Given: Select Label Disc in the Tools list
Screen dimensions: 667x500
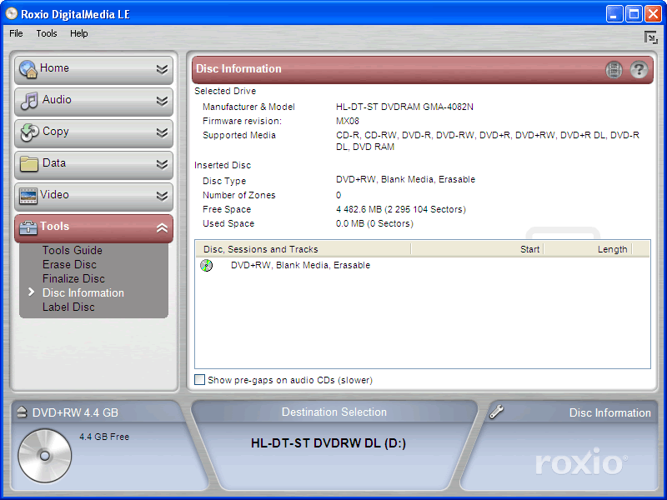Looking at the screenshot, I should 68,307.
